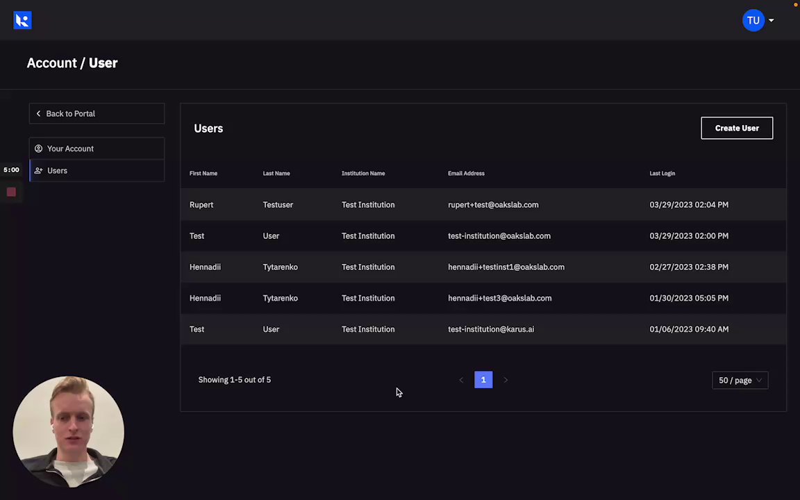The image size is (800, 500).
Task: Select Users in the sidebar
Action: click(57, 171)
